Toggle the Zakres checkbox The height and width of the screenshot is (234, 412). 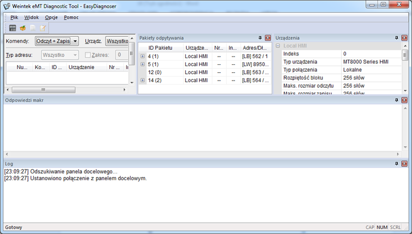(x=88, y=55)
